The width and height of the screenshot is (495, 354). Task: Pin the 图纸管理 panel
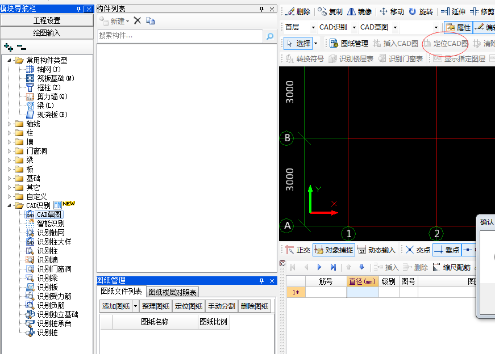click(x=261, y=281)
